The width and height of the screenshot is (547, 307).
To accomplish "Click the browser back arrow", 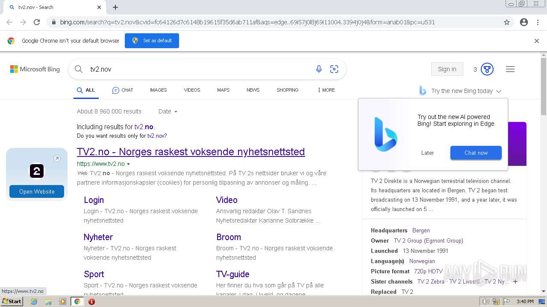I will coord(9,22).
